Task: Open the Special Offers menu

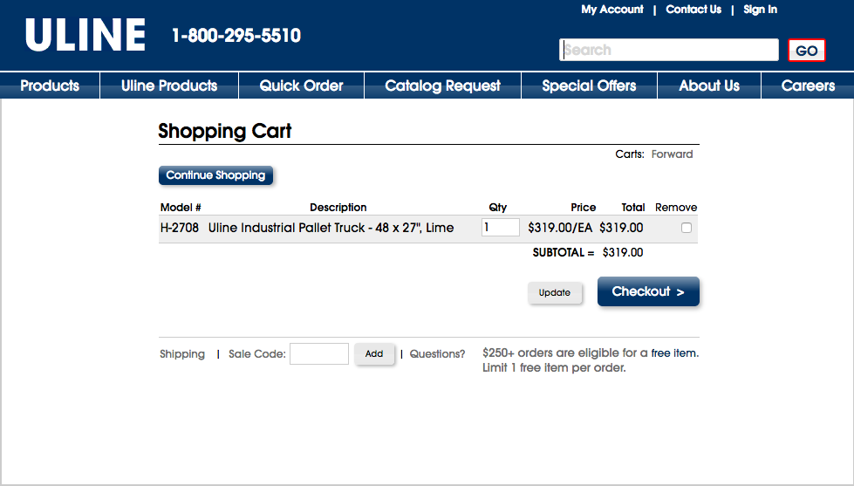Action: pos(589,86)
